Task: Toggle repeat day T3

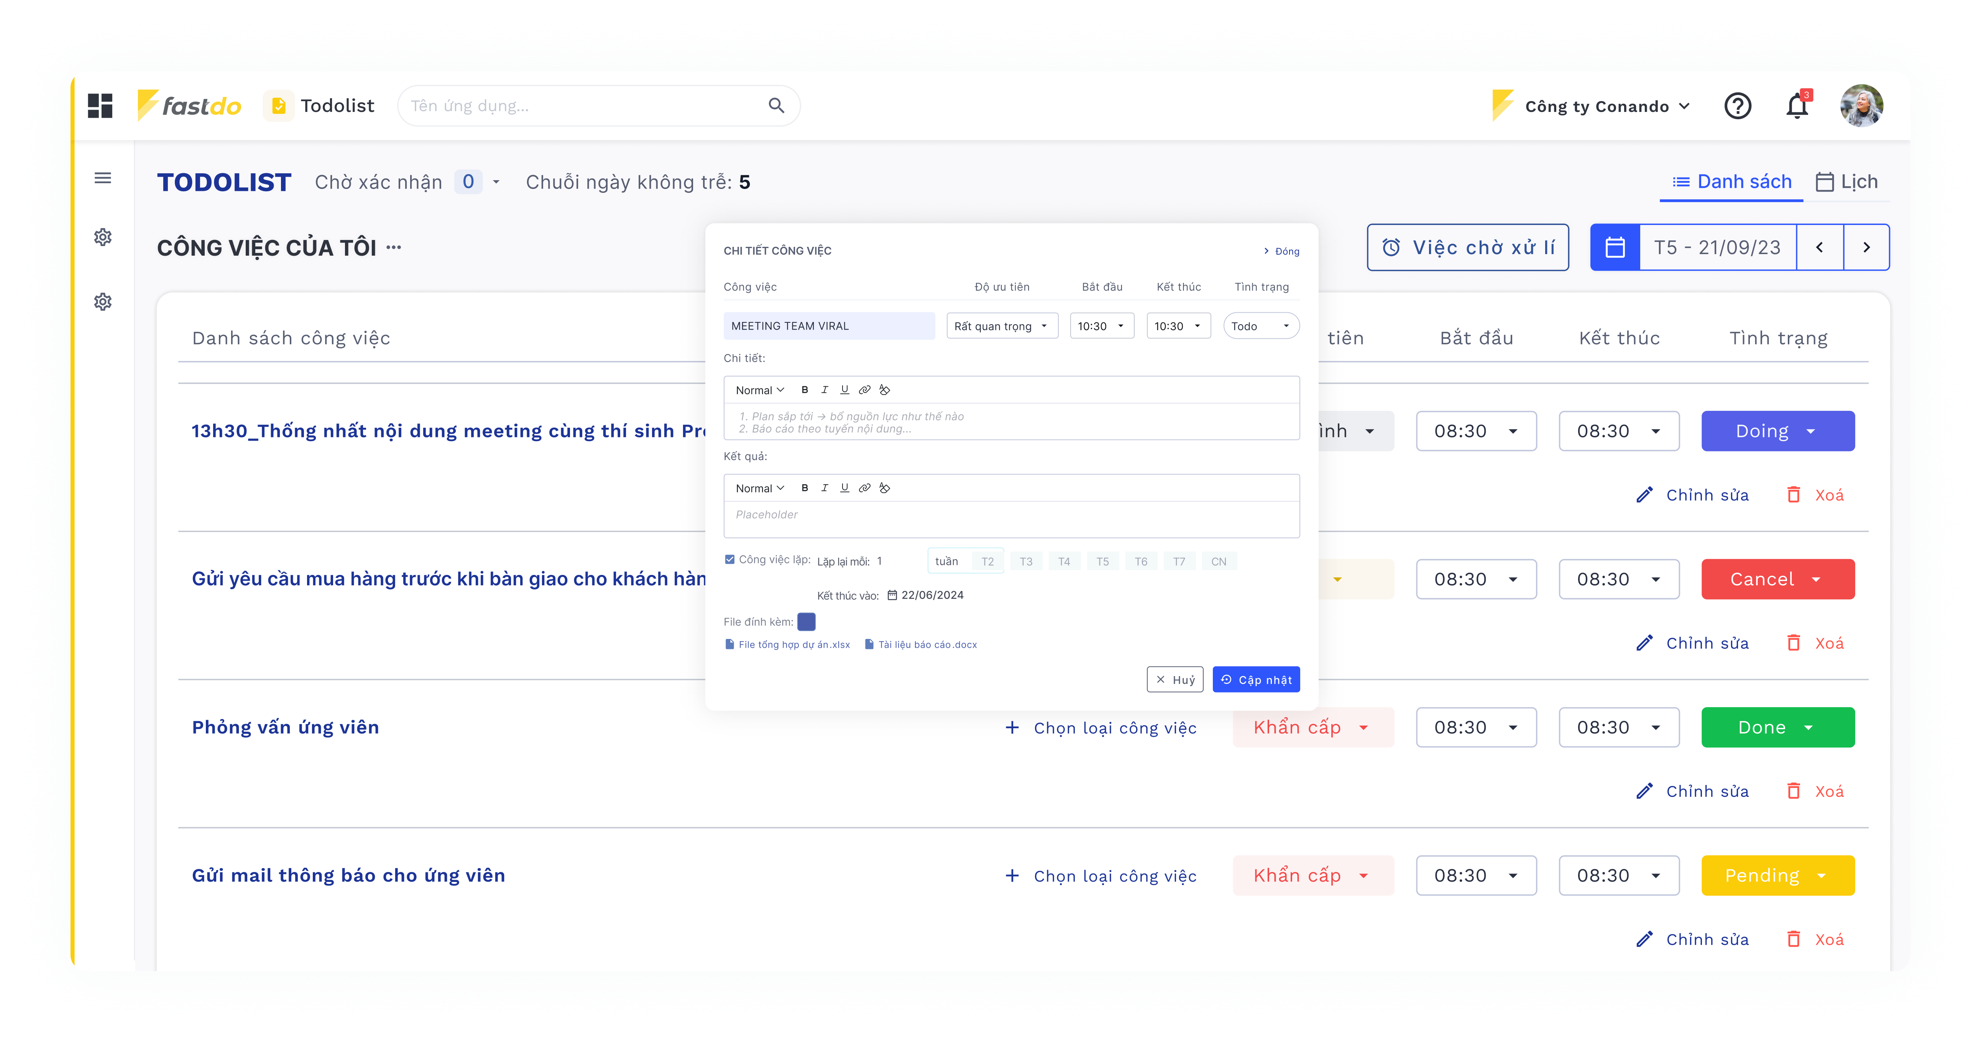Action: point(1026,561)
